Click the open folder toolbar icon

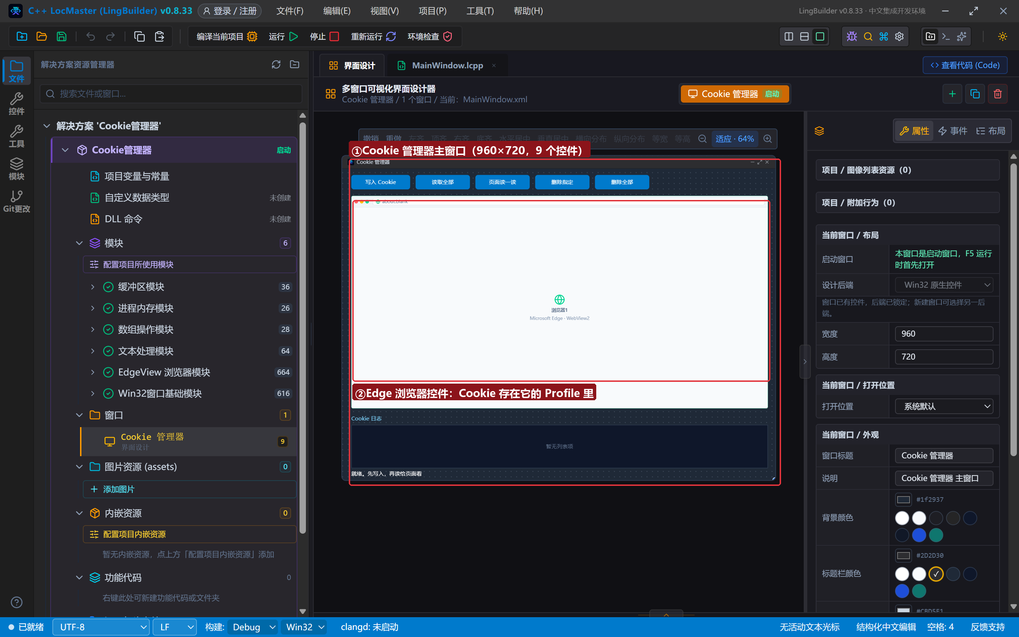click(41, 37)
